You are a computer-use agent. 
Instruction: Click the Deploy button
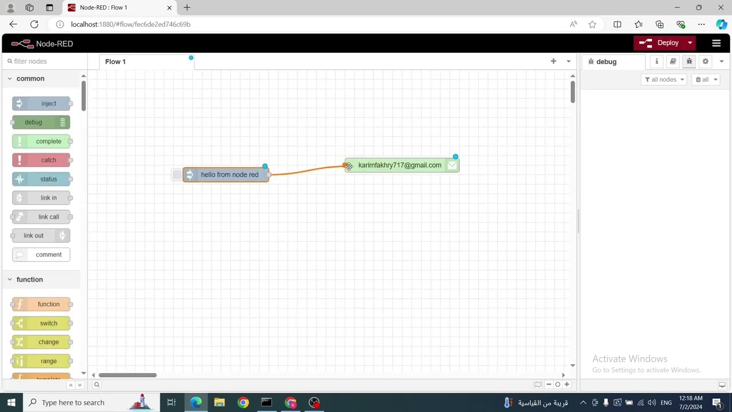tap(659, 43)
